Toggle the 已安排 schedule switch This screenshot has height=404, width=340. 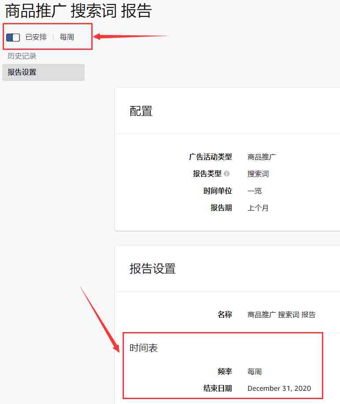pyautogui.click(x=13, y=38)
